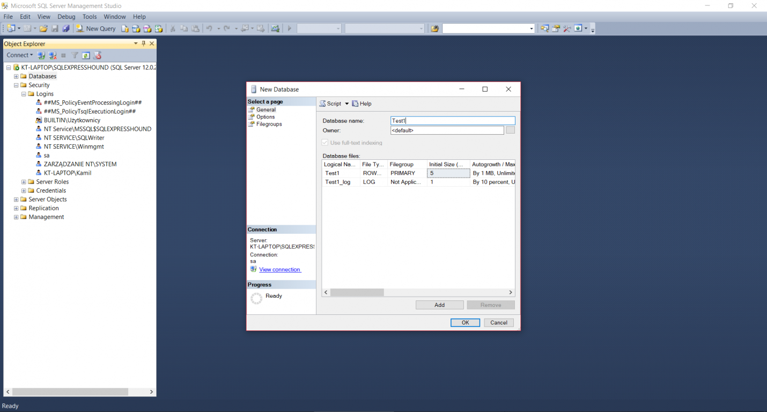Click the Activity Monitor toolbar icon
767x412 pixels.
275,28
